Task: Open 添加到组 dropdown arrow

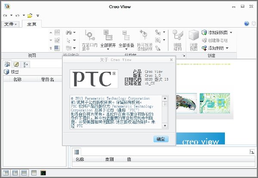Action: point(227,48)
